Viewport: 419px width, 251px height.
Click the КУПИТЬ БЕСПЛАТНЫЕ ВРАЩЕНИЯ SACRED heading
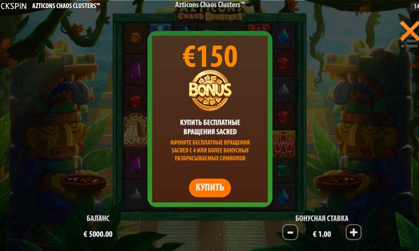click(210, 127)
